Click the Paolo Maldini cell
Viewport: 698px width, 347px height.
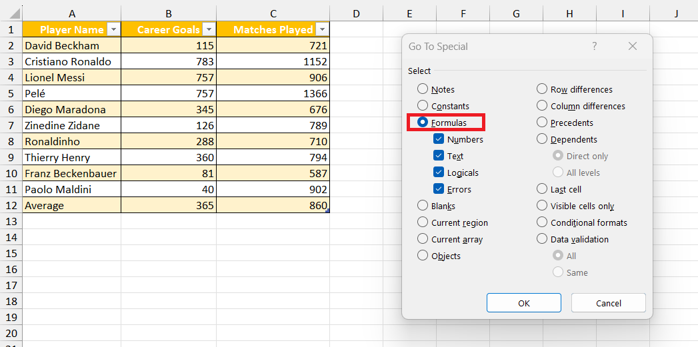[72, 190]
